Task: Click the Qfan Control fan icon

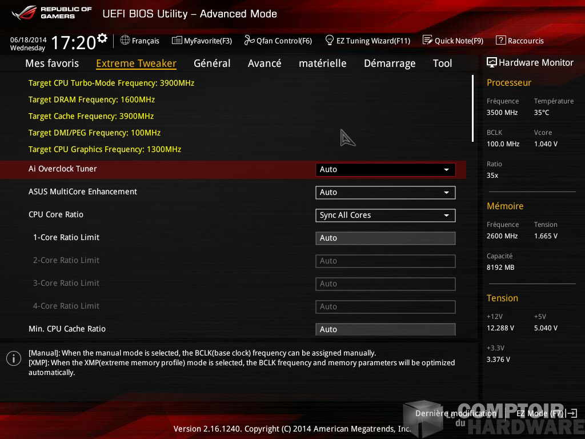Action: [249, 41]
